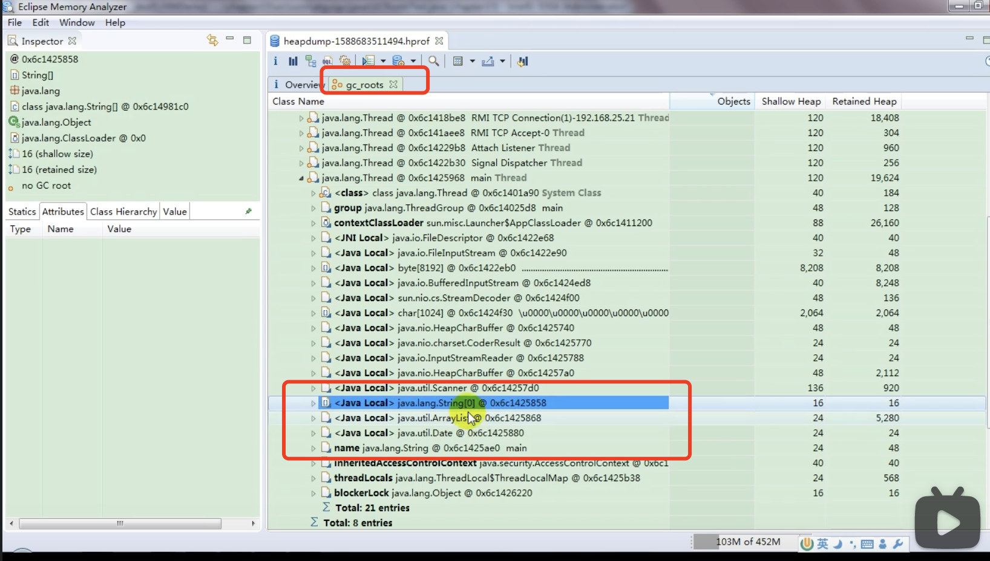Click the Inspector scrollbar right arrow
990x561 pixels.
[253, 524]
